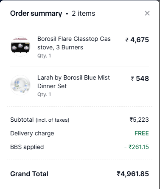
Task: Close the Order summary panel
Action: 147,13
